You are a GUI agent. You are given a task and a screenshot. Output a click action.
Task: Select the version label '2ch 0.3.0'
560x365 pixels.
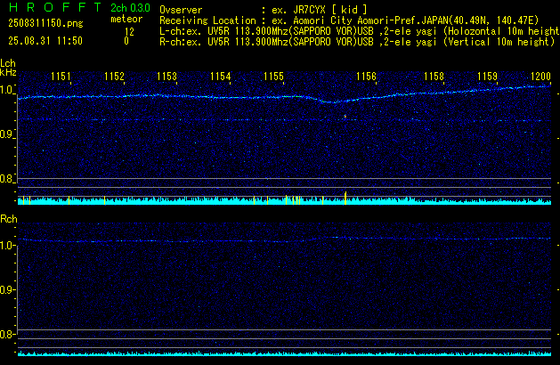pyautogui.click(x=130, y=7)
